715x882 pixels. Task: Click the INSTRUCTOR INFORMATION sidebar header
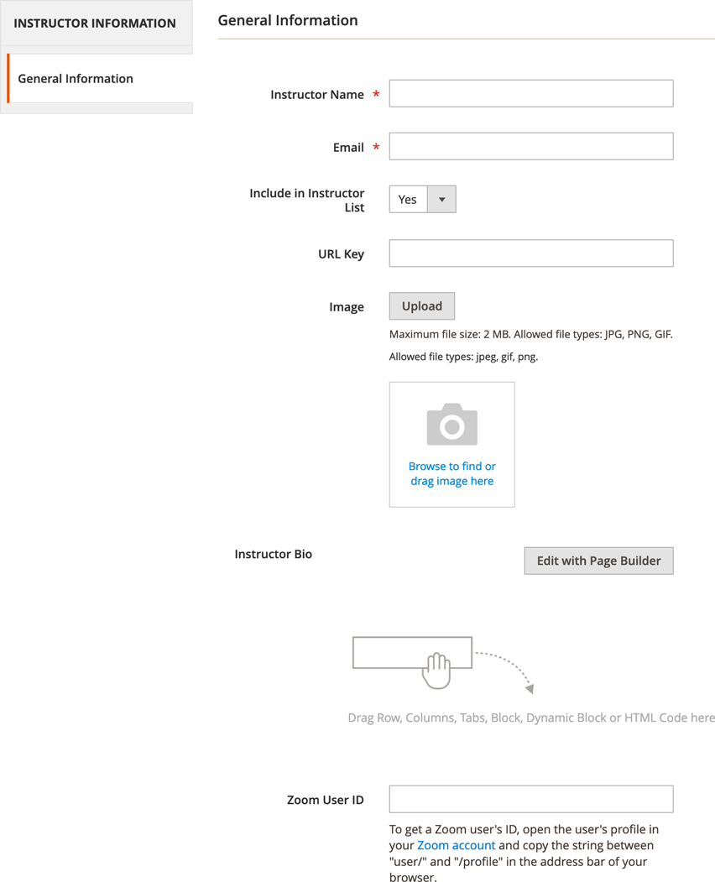(95, 23)
